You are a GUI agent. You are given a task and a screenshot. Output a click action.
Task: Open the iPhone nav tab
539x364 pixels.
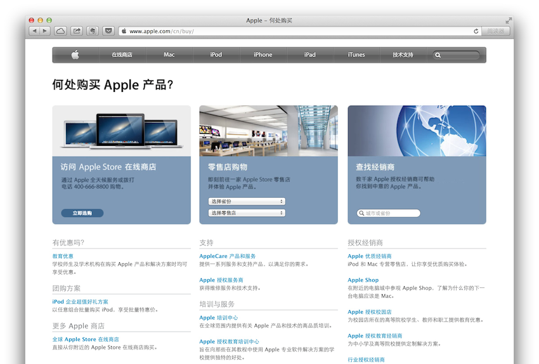coord(263,55)
